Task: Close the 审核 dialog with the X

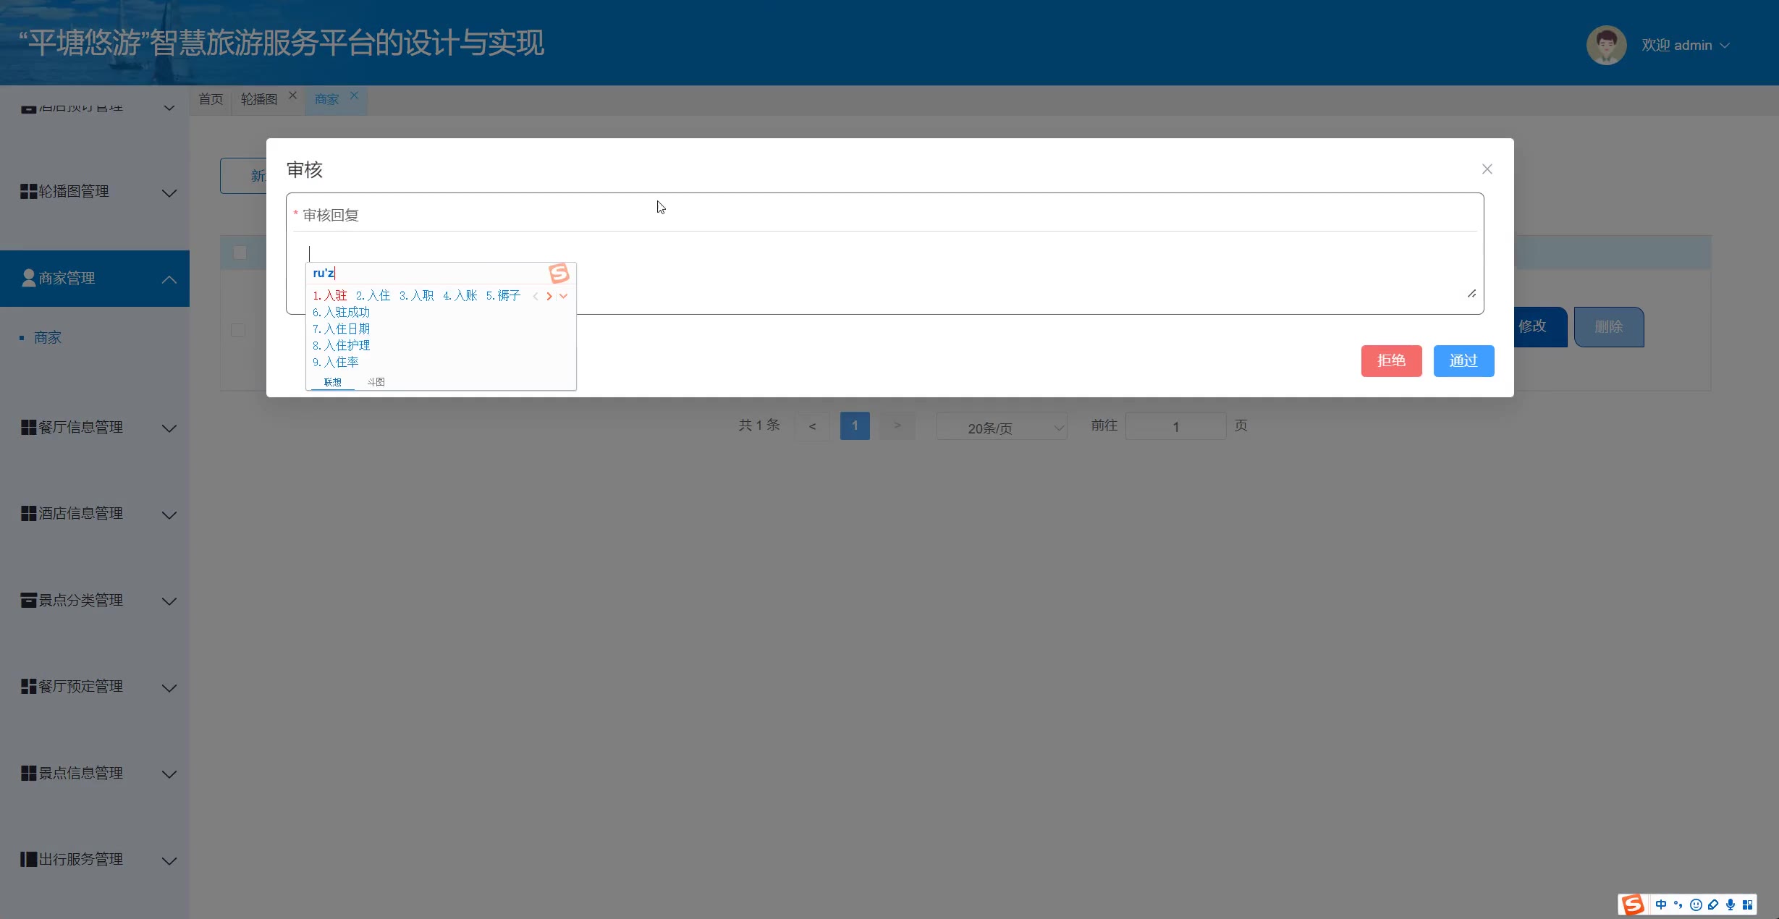Action: (1487, 169)
